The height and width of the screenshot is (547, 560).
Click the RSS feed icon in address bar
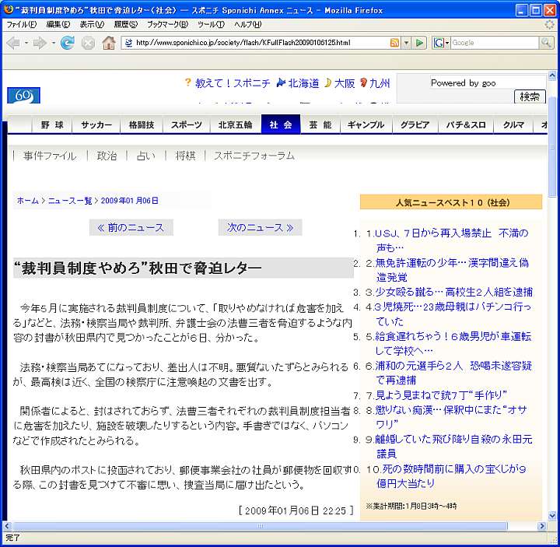(394, 43)
